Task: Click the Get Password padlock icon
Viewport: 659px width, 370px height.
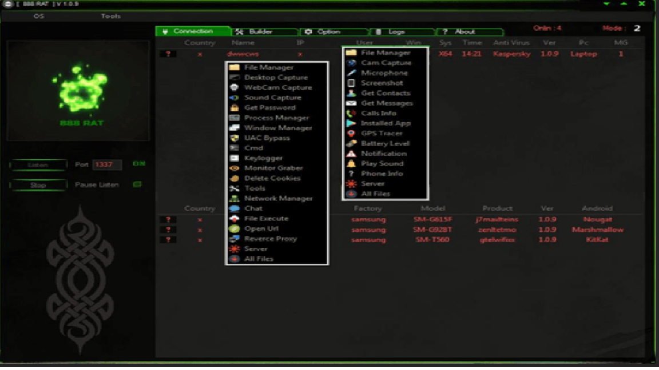Action: (x=234, y=108)
